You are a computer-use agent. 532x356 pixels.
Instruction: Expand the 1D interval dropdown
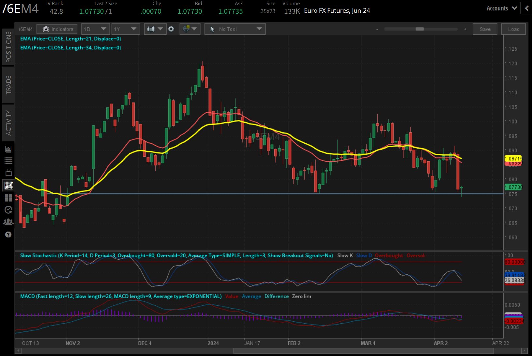pos(95,29)
